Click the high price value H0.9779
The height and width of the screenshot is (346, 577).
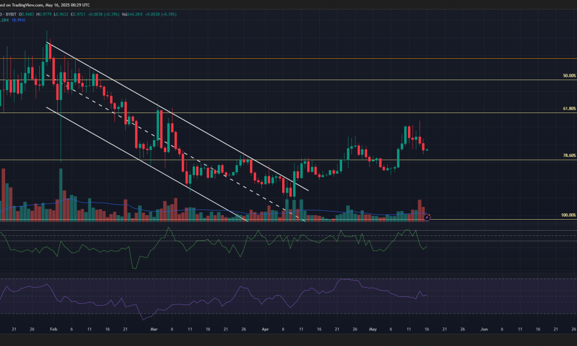click(x=44, y=14)
